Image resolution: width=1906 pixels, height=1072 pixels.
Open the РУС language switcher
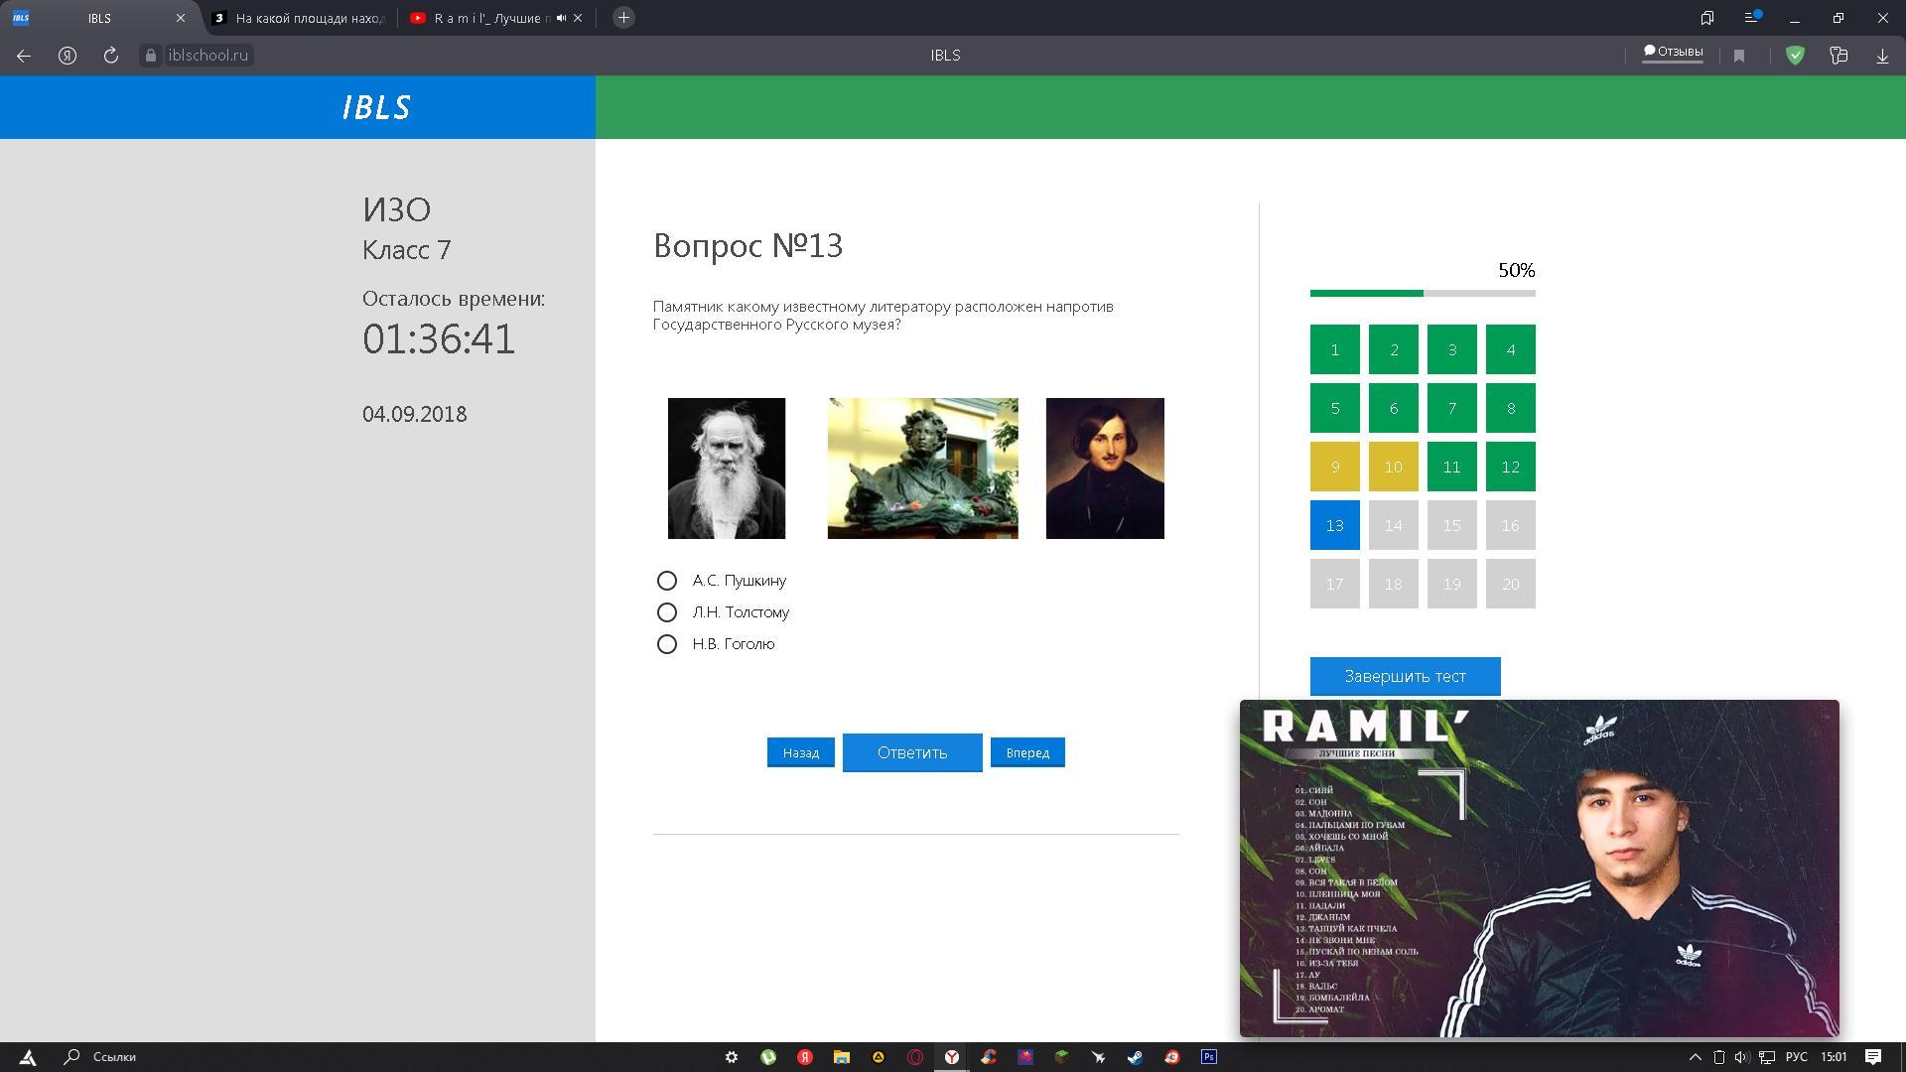coord(1797,1057)
